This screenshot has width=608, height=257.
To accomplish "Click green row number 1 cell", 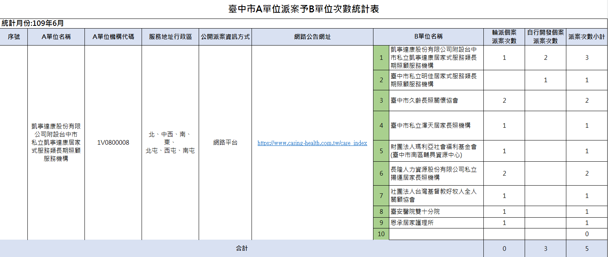I will [381, 57].
